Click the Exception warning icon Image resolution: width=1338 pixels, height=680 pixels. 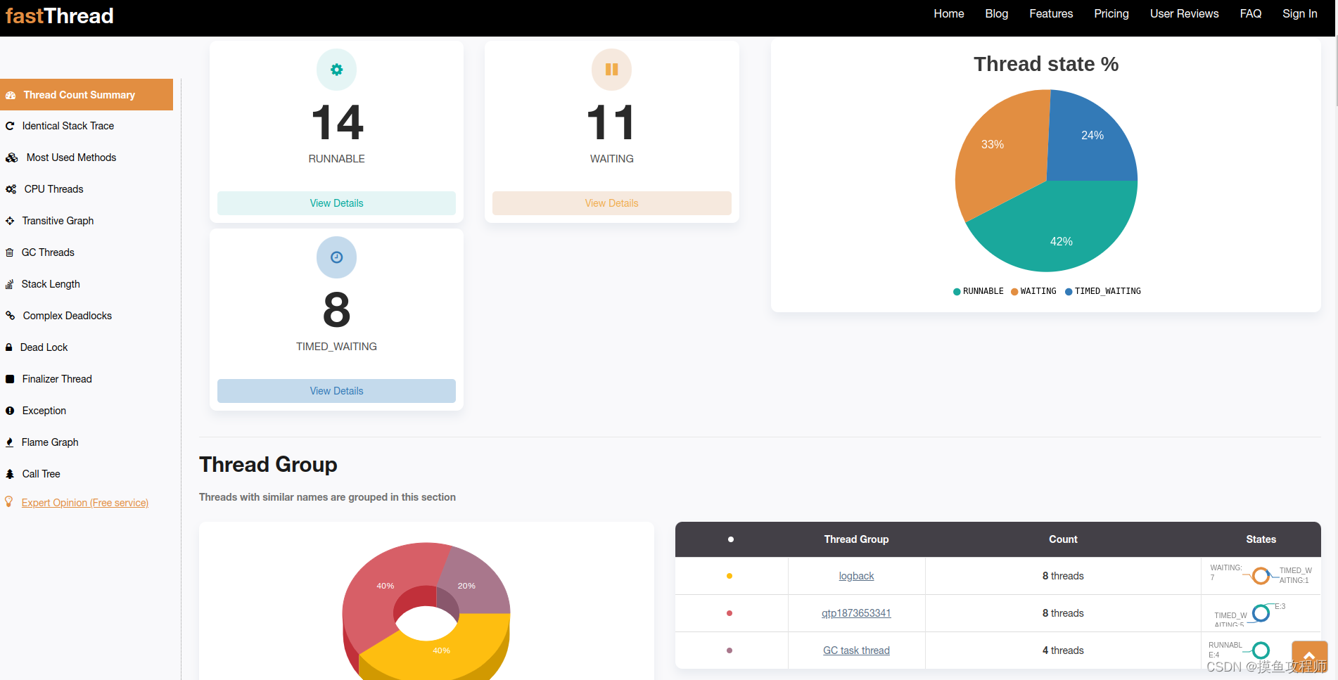(x=10, y=411)
